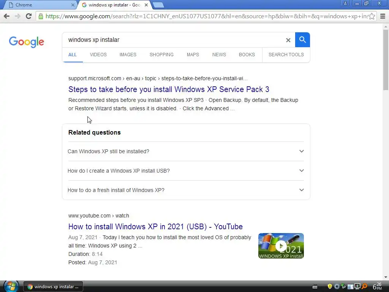Image resolution: width=389 pixels, height=292 pixels.
Task: Open SEARCH TOOLS options
Action: (286, 55)
